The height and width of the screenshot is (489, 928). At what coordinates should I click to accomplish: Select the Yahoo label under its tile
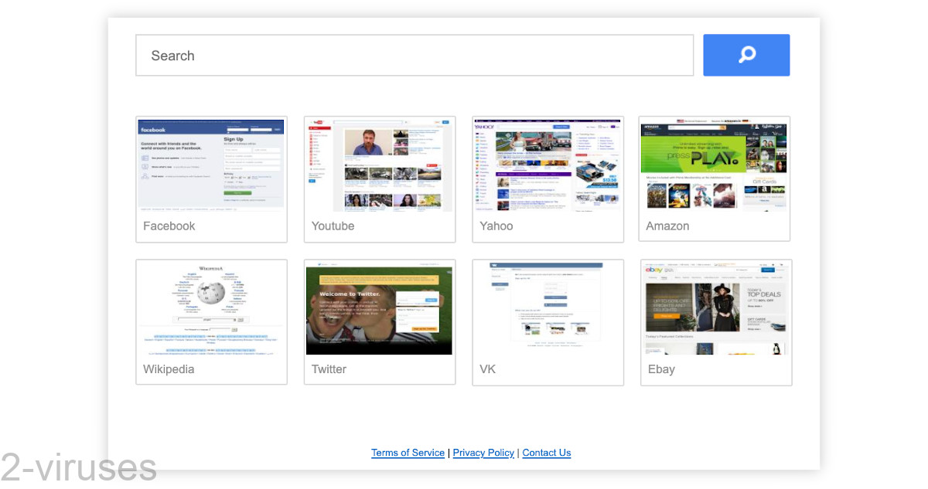496,226
